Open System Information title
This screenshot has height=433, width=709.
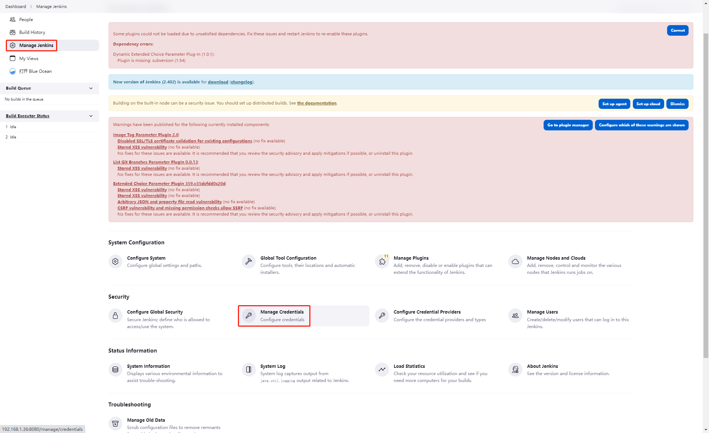click(148, 366)
